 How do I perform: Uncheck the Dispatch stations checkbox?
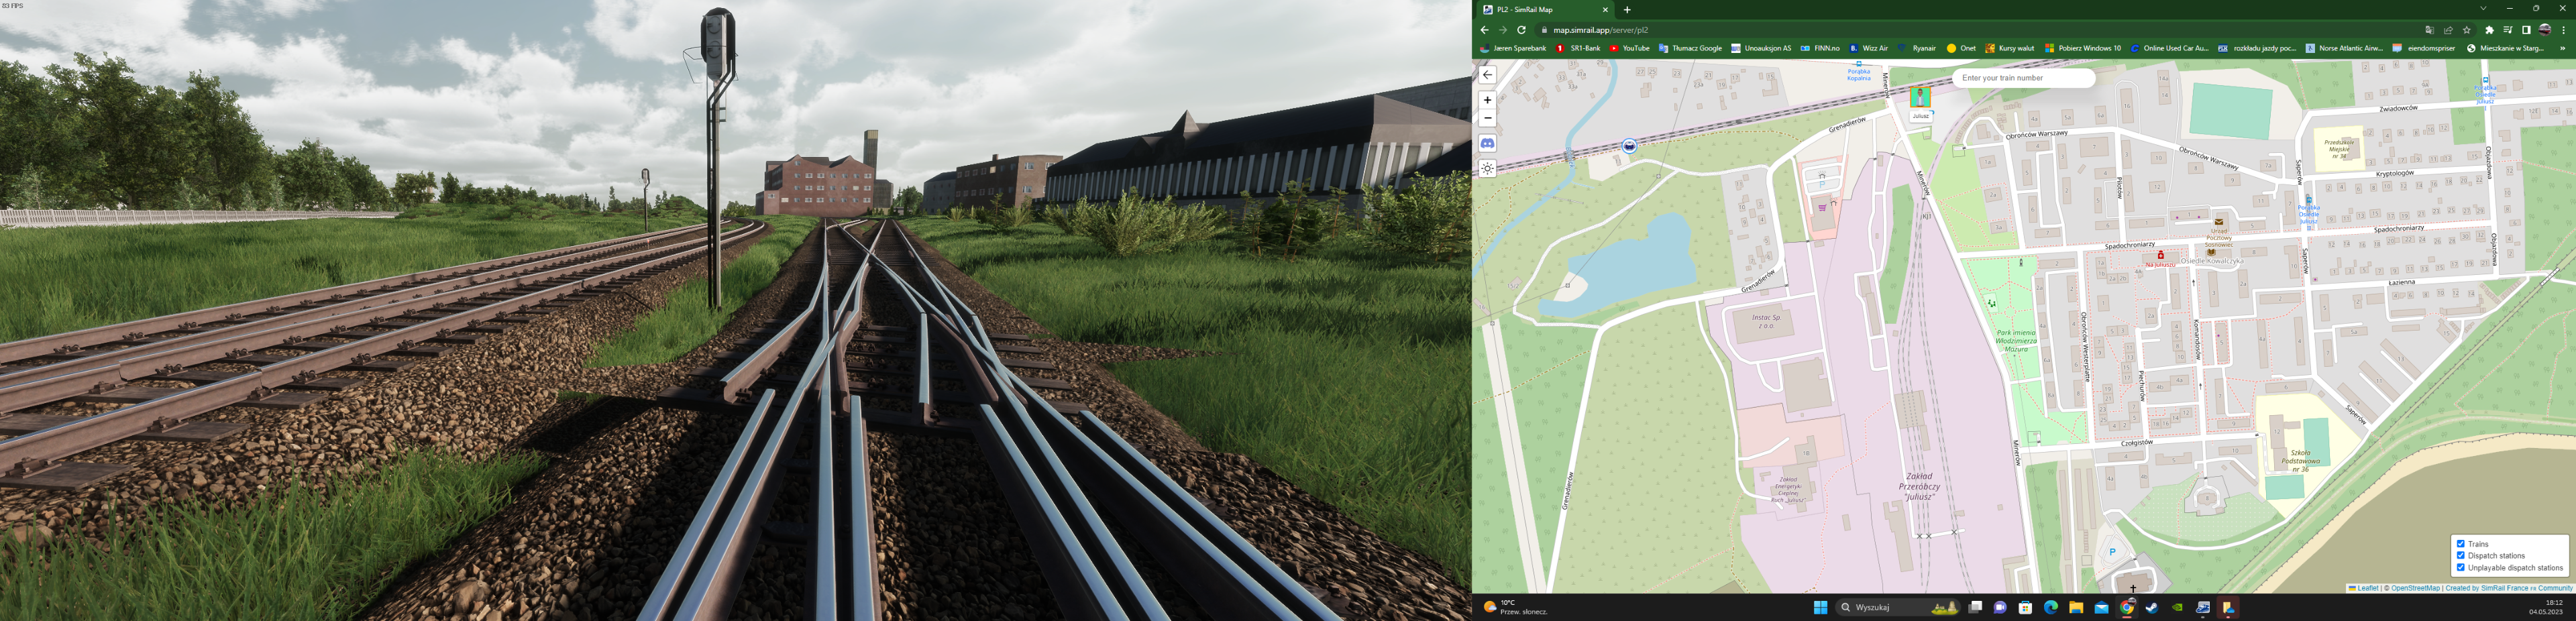point(2461,556)
